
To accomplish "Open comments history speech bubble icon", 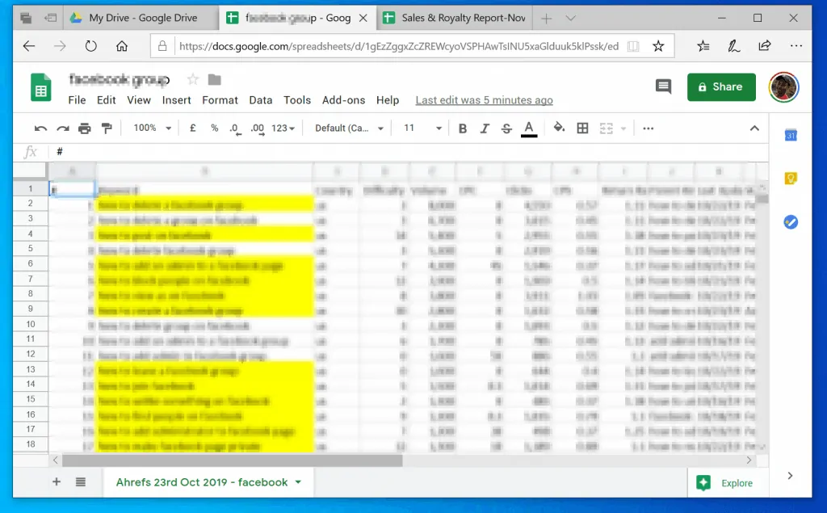I will tap(663, 86).
